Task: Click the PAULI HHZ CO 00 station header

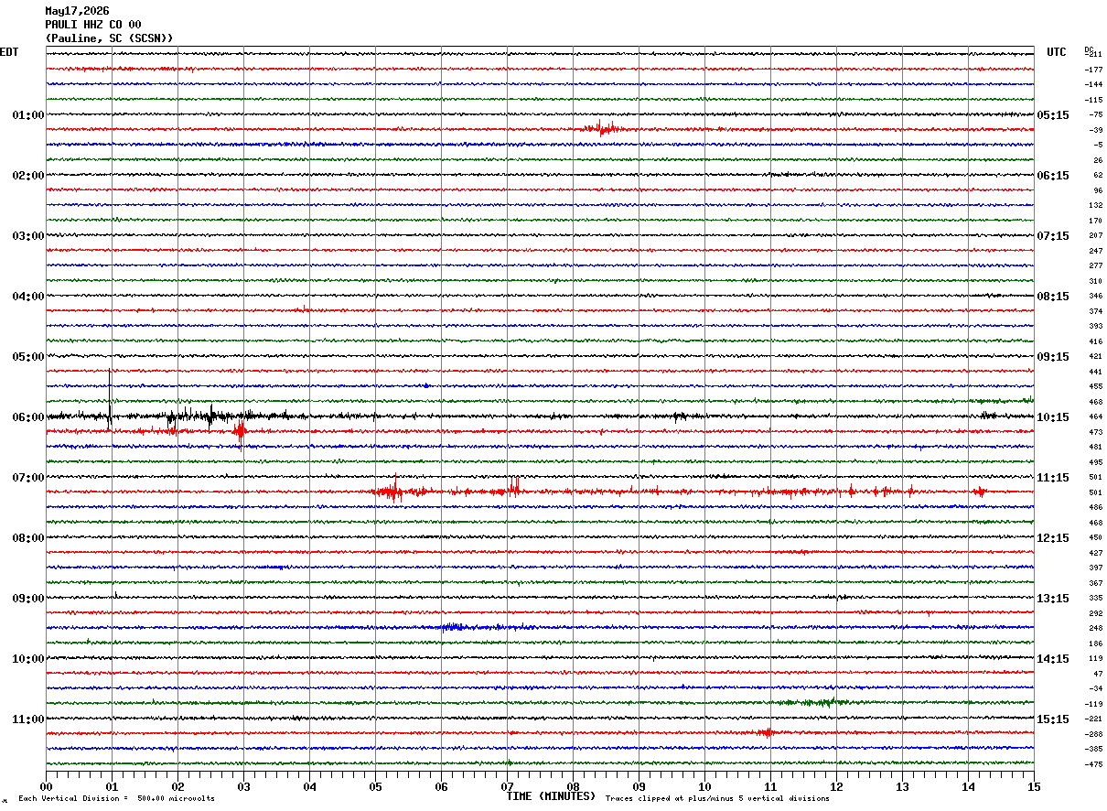Action: point(93,25)
